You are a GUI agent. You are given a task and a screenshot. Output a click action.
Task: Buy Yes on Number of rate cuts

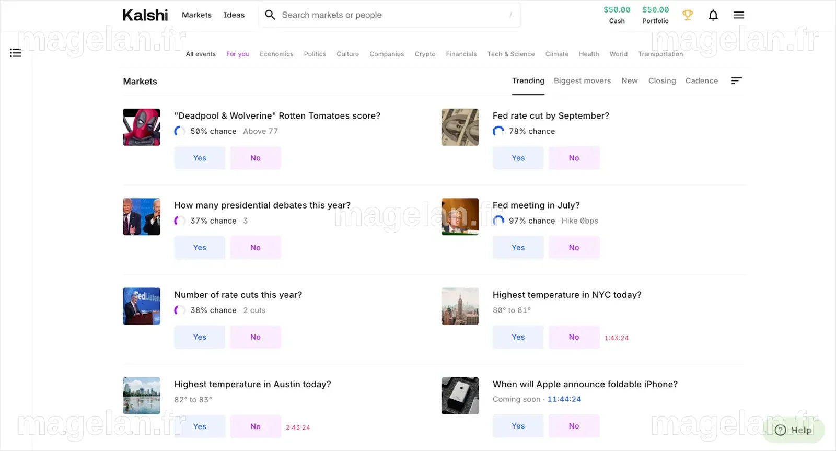[x=200, y=337]
